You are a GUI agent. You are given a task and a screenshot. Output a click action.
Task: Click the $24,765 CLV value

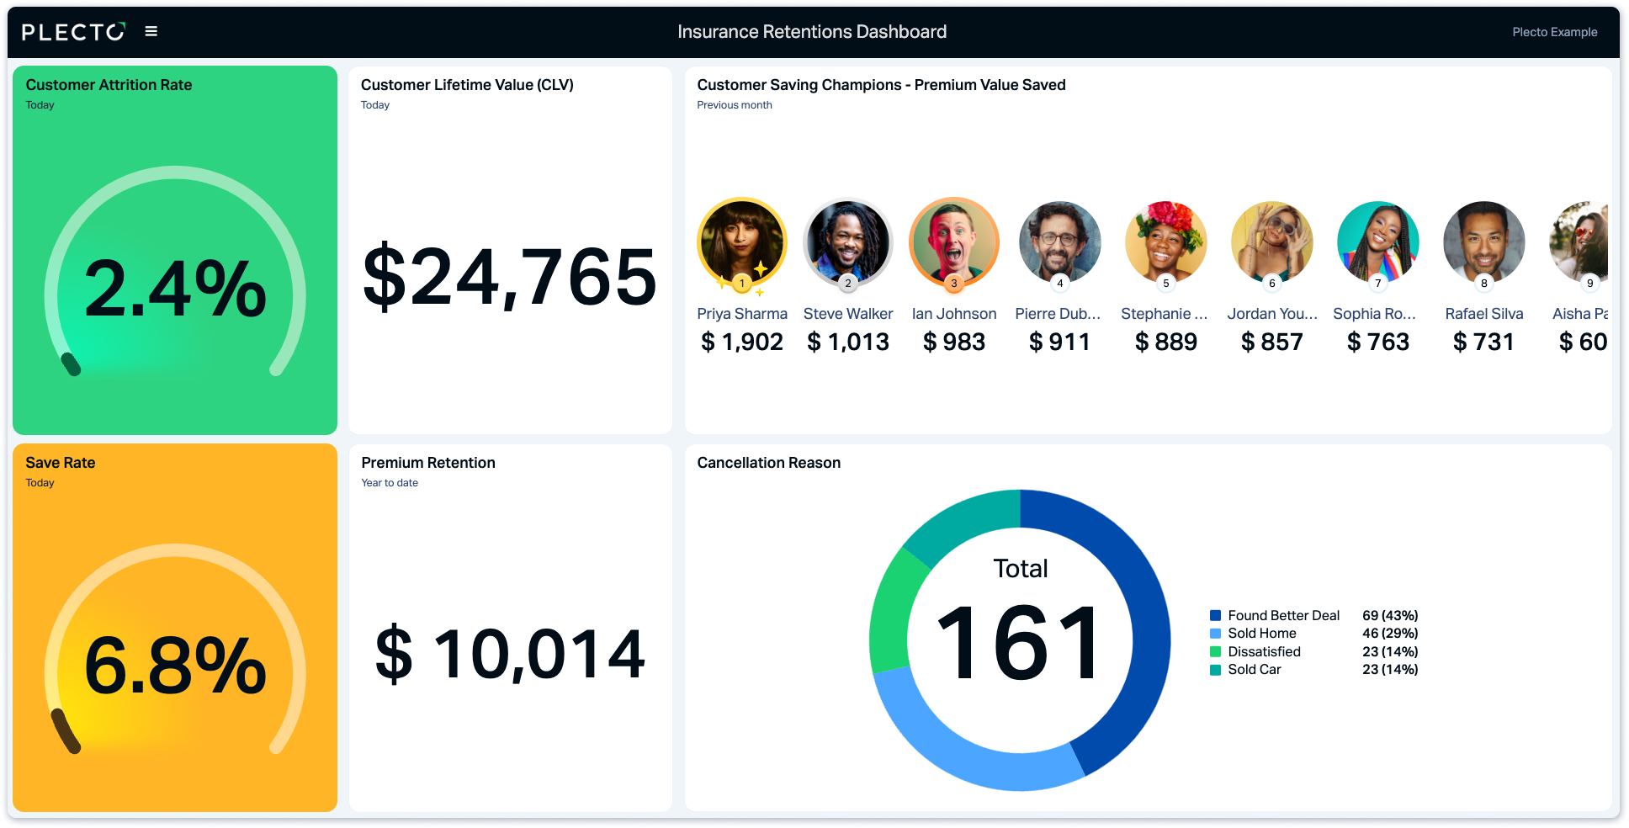tap(509, 277)
